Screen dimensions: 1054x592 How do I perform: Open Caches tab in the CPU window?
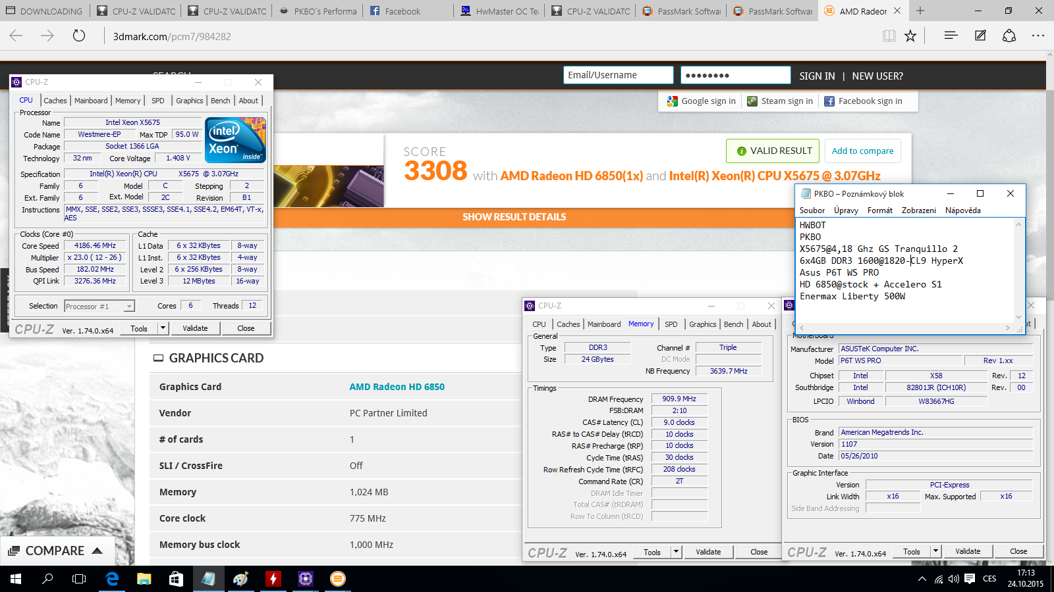click(x=55, y=101)
